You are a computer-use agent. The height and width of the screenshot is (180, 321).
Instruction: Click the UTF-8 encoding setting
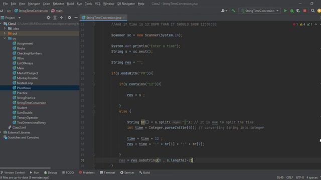point(300,177)
